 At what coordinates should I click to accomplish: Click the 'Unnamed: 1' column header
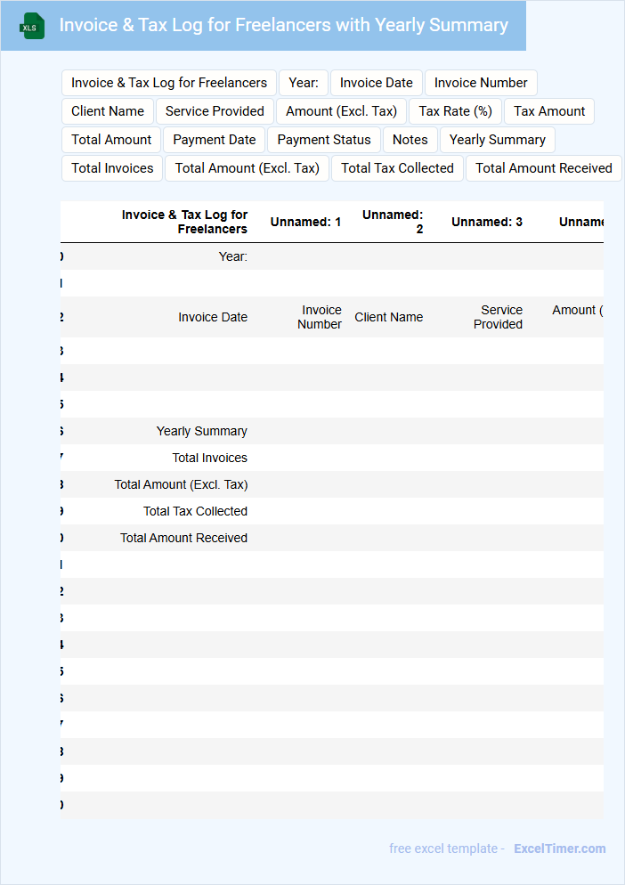tap(305, 222)
